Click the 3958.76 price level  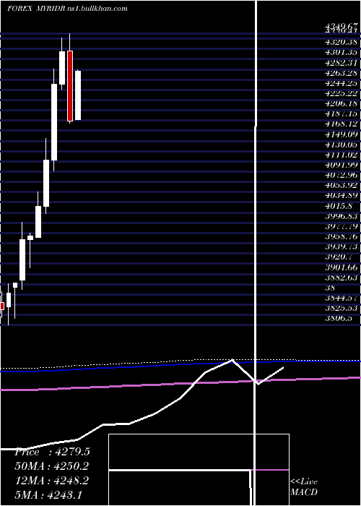(x=342, y=236)
